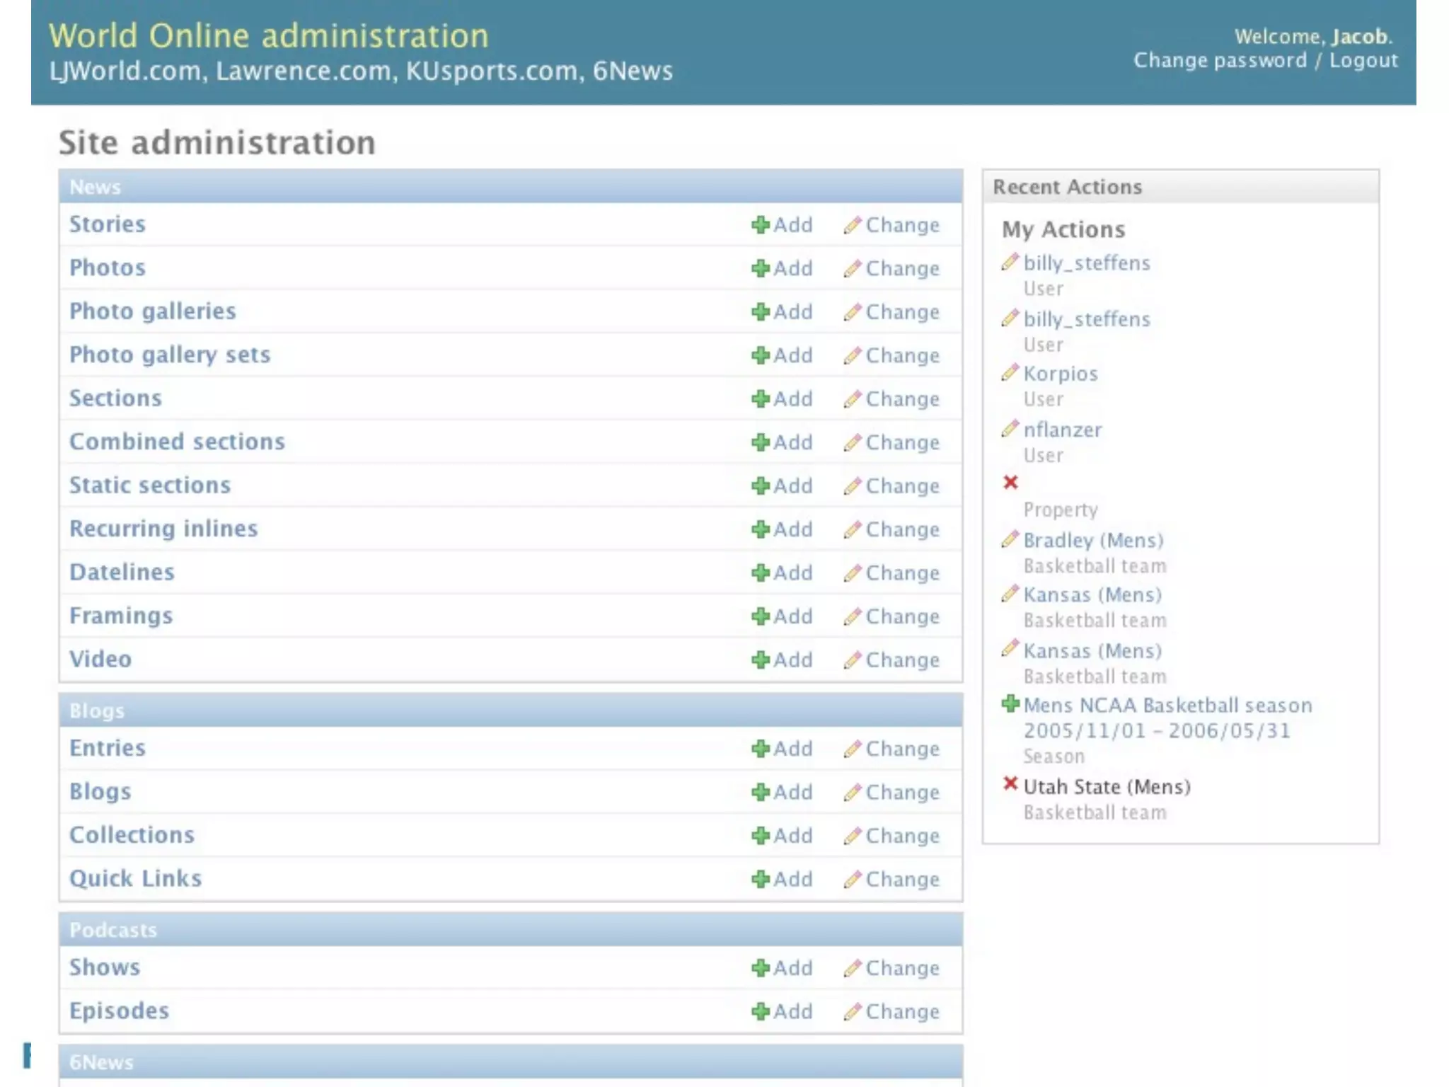The width and height of the screenshot is (1449, 1087).
Task: Click pencil icon in Episodes Change
Action: click(852, 1012)
